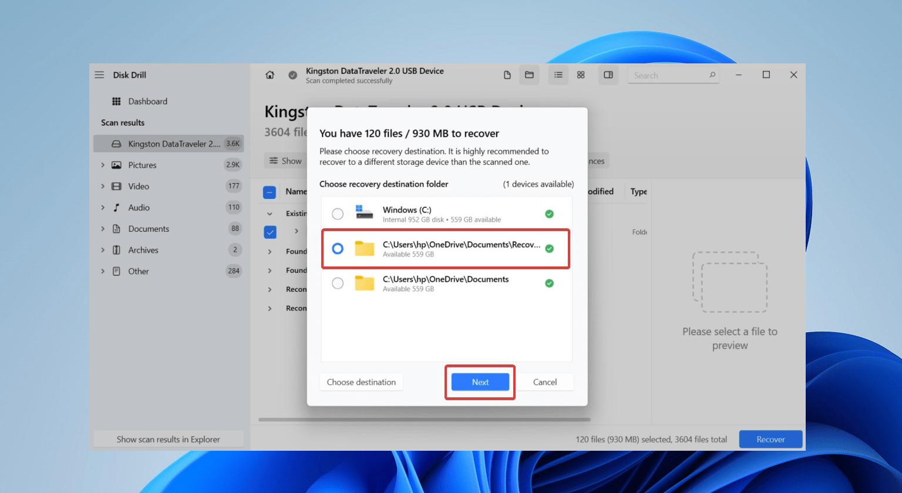Toggle the preview pane icon
This screenshot has height=493, width=902.
point(608,75)
